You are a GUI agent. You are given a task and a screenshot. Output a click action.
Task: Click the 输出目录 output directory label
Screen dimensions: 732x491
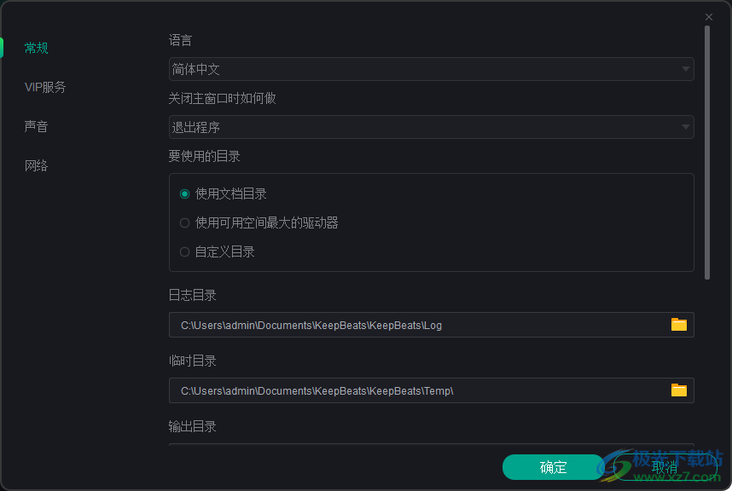coord(192,426)
